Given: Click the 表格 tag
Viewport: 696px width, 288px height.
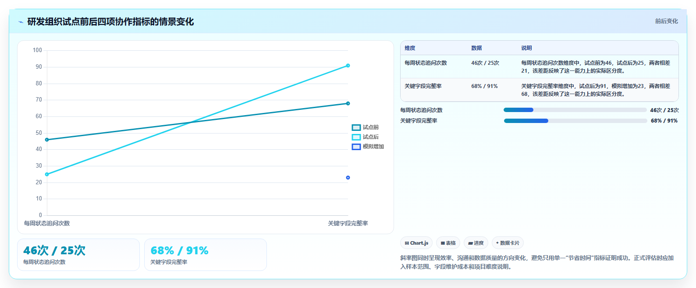Looking at the screenshot, I should point(448,243).
